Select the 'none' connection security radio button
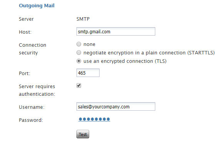The height and width of the screenshot is (144, 221). click(79, 44)
